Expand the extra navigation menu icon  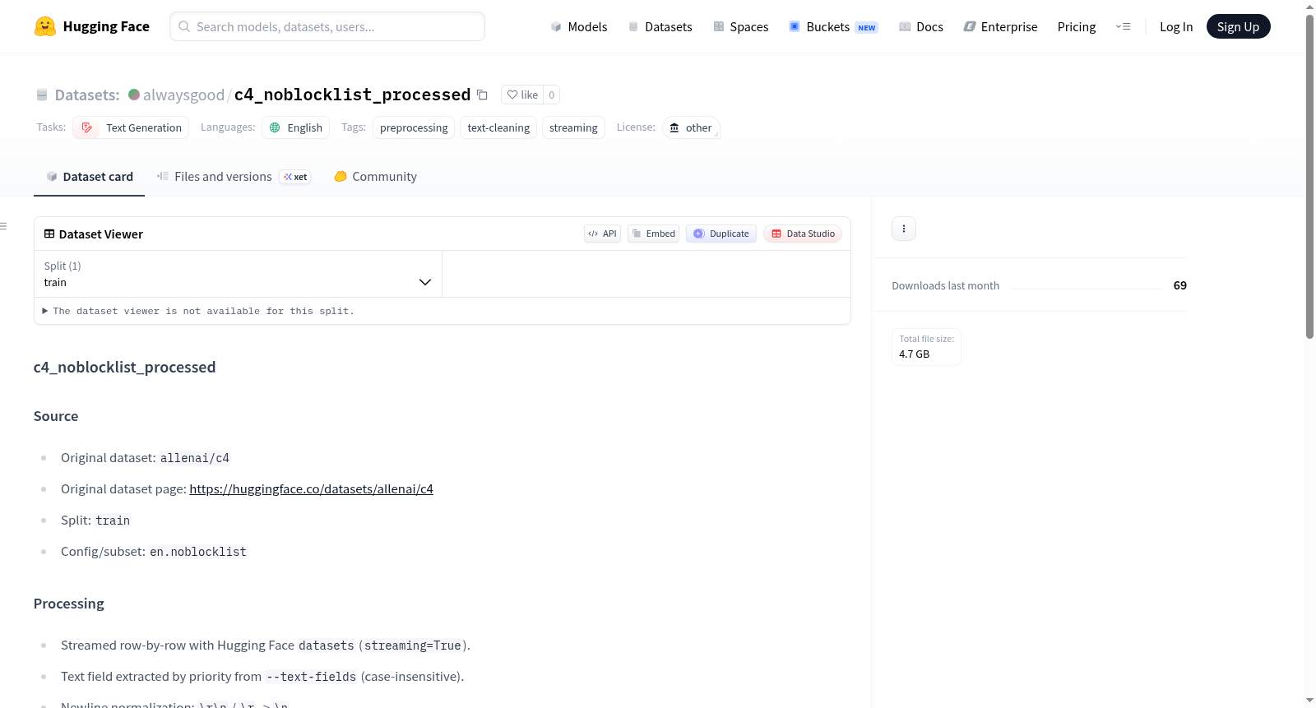point(1123,26)
